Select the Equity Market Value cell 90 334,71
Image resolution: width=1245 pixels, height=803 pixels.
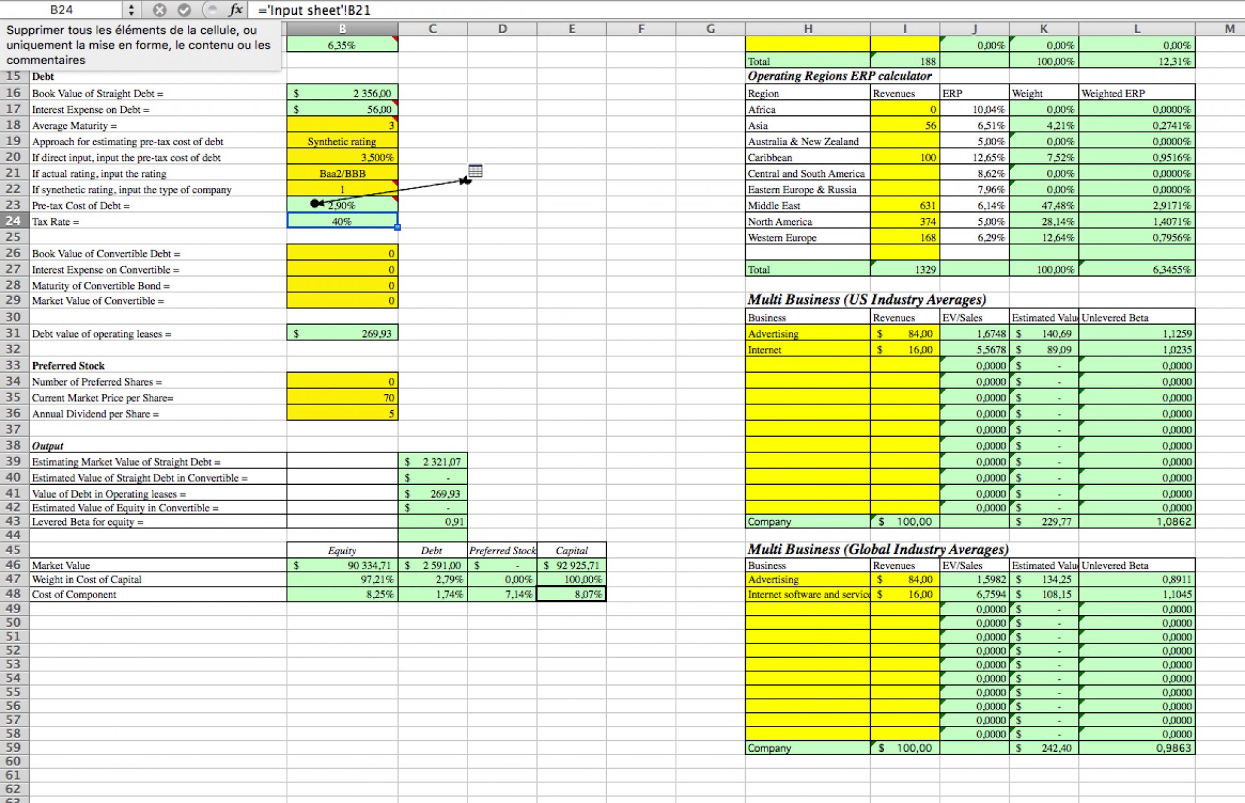click(342, 564)
